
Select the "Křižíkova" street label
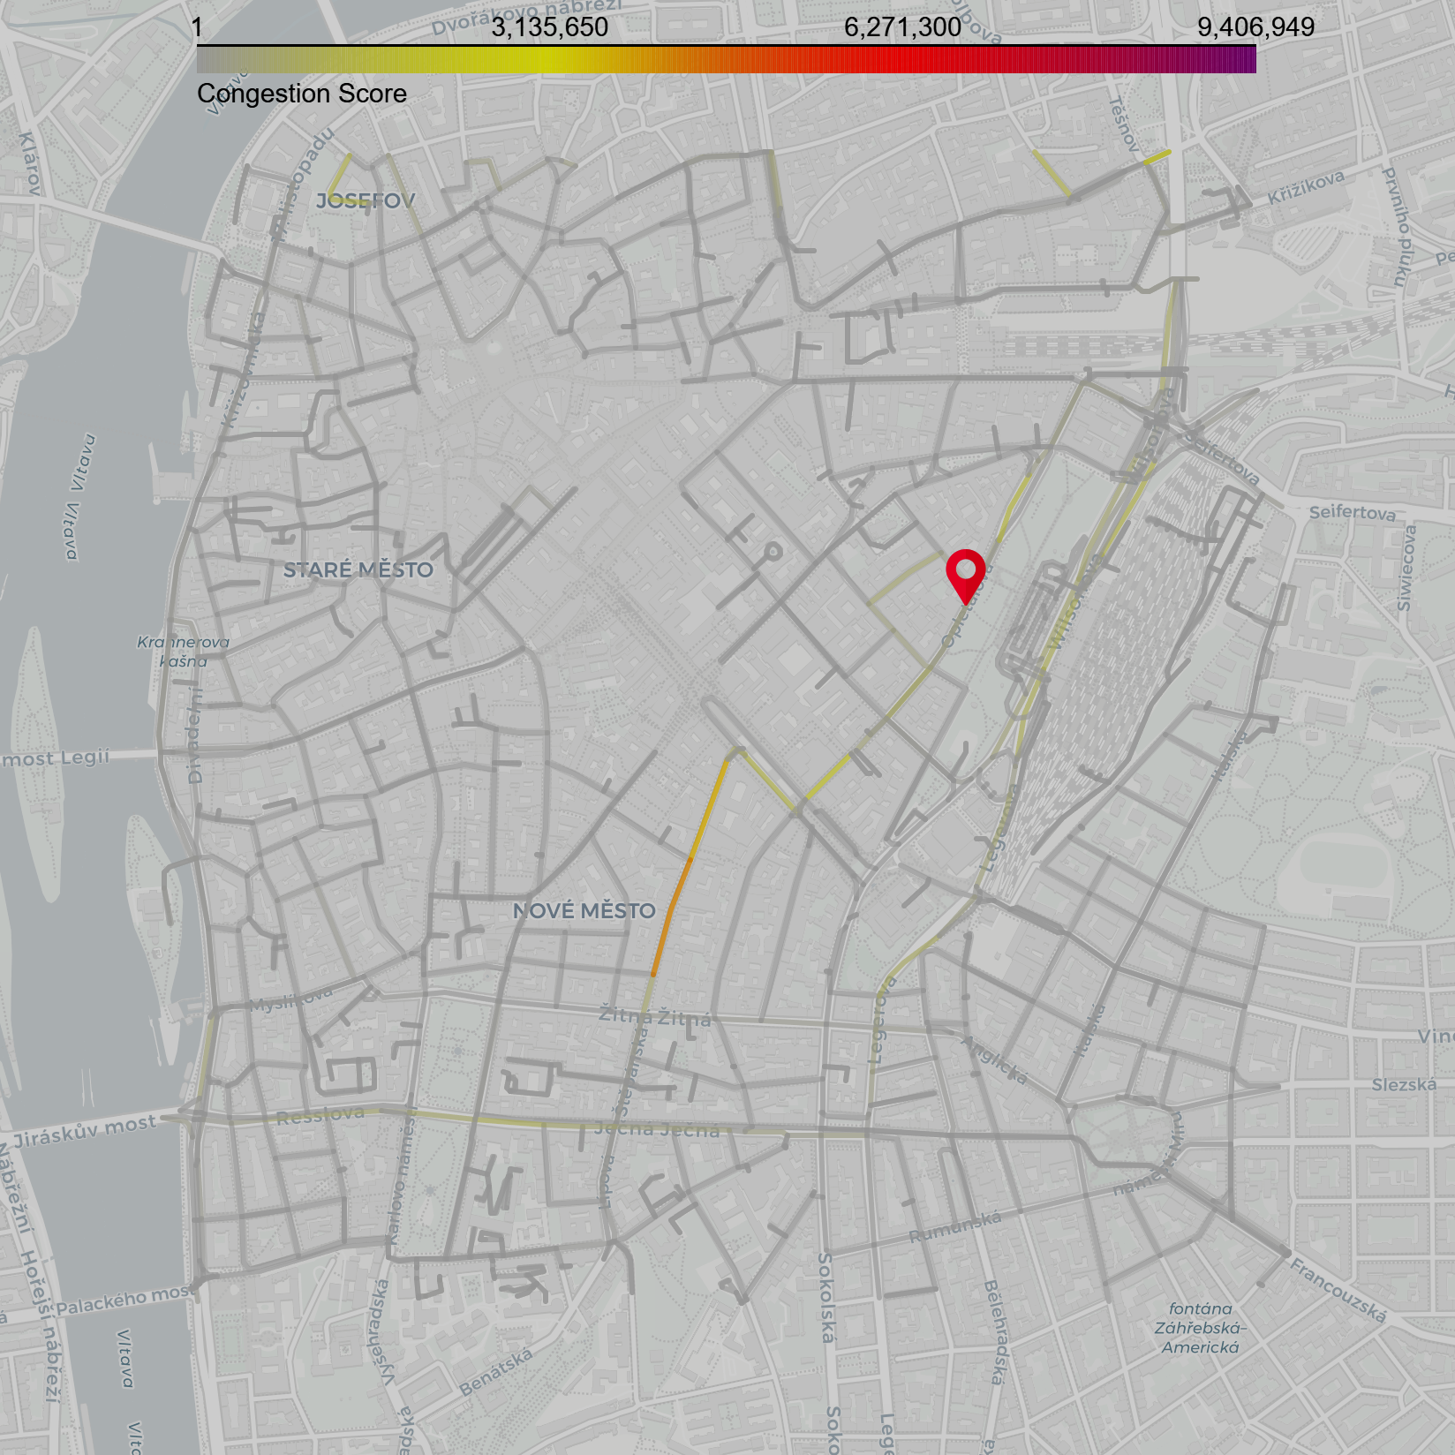tap(1306, 187)
